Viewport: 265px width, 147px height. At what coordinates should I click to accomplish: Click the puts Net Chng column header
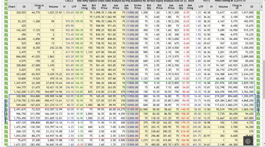coord(190,7)
